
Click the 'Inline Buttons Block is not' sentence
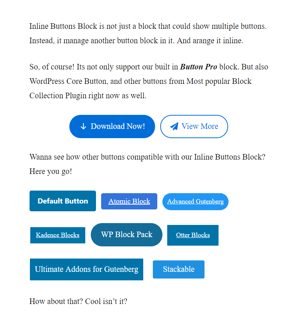click(148, 26)
